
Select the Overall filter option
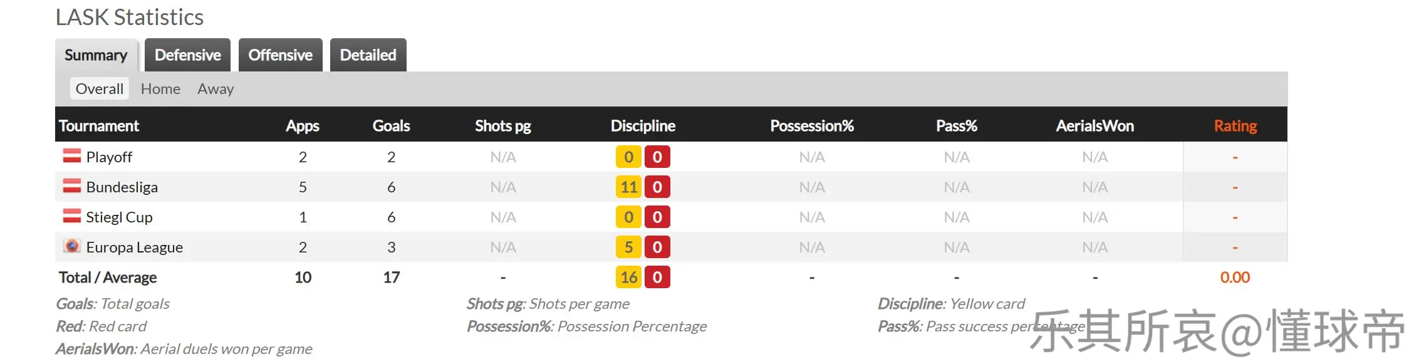point(99,89)
